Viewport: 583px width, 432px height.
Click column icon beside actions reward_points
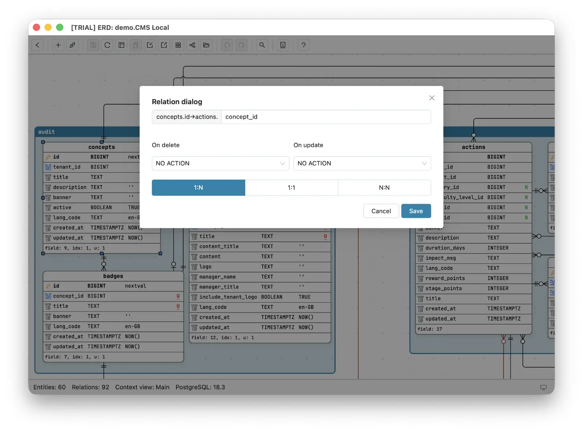420,278
